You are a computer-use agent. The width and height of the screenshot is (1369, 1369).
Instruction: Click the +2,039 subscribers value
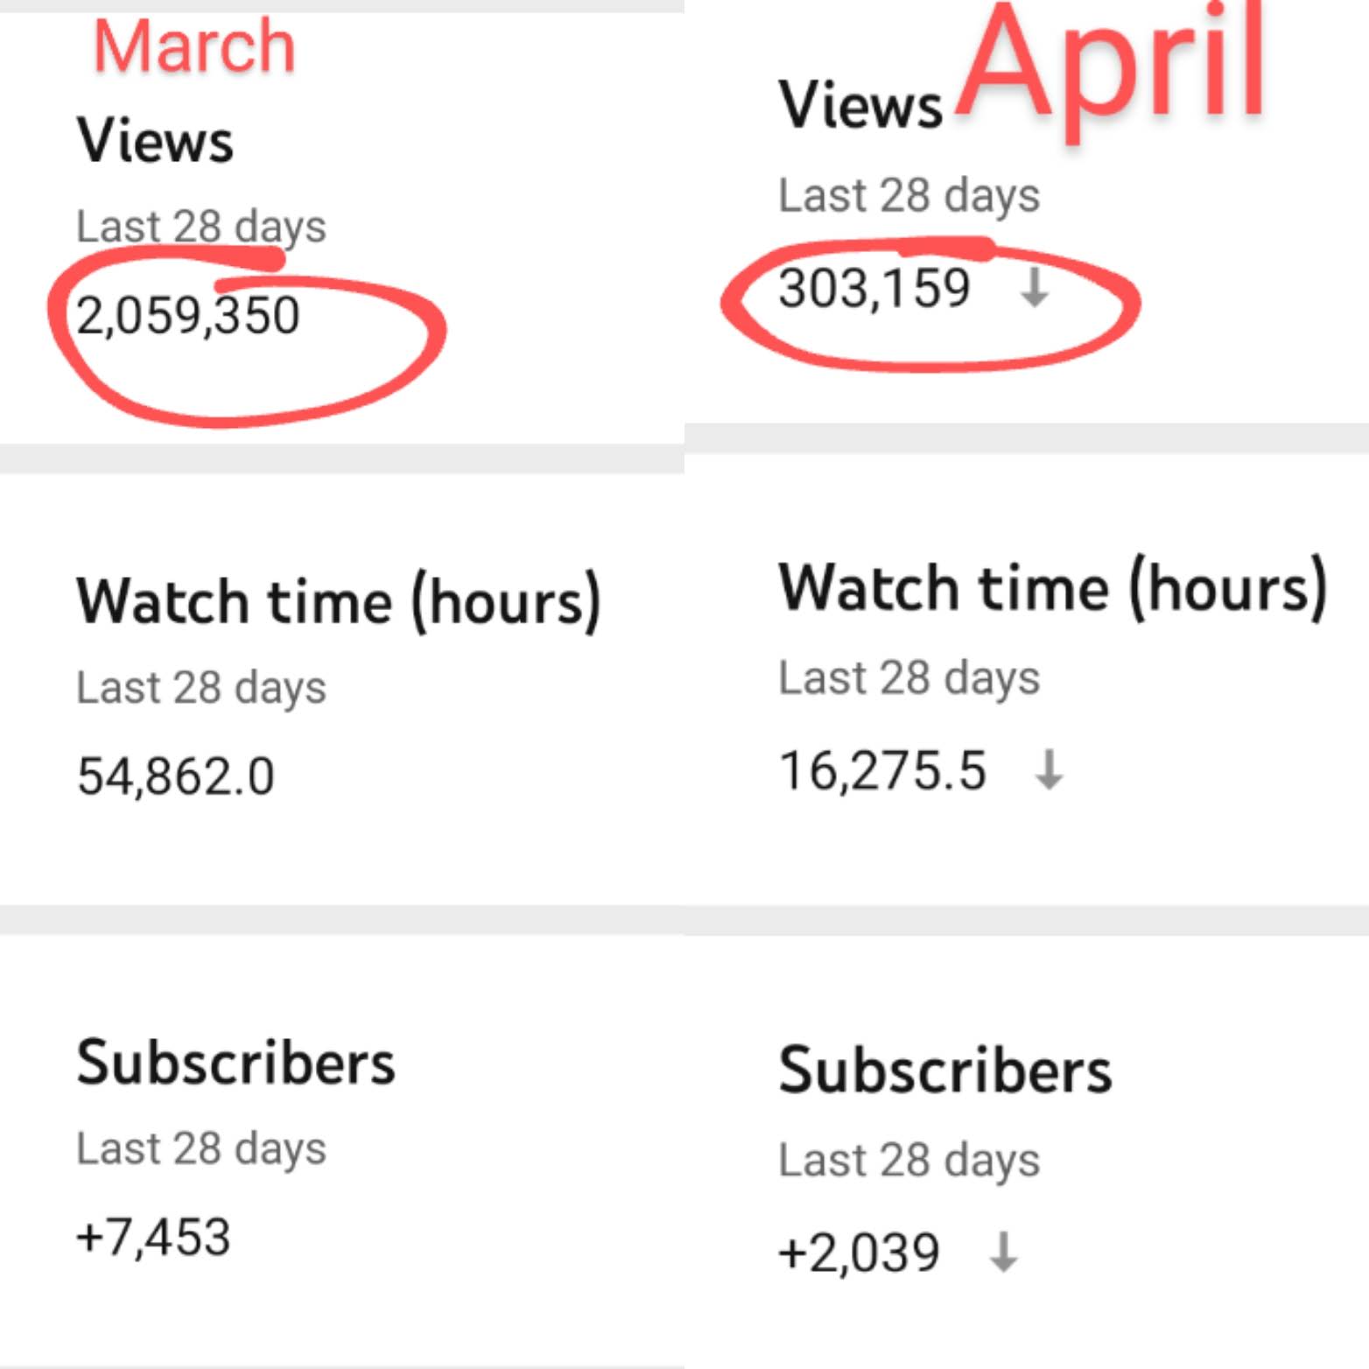[859, 1252]
